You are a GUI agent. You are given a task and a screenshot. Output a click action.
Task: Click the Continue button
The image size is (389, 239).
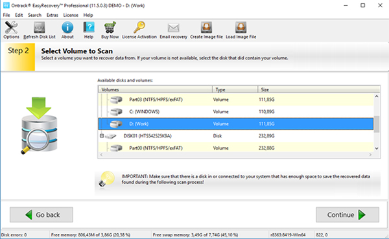coord(348,214)
